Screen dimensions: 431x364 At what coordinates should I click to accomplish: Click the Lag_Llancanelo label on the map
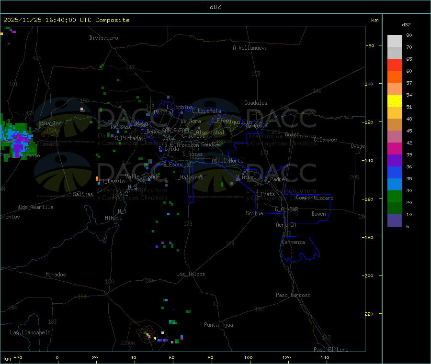31,332
